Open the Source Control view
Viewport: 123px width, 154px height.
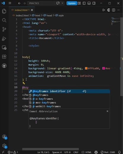(x=4, y=29)
